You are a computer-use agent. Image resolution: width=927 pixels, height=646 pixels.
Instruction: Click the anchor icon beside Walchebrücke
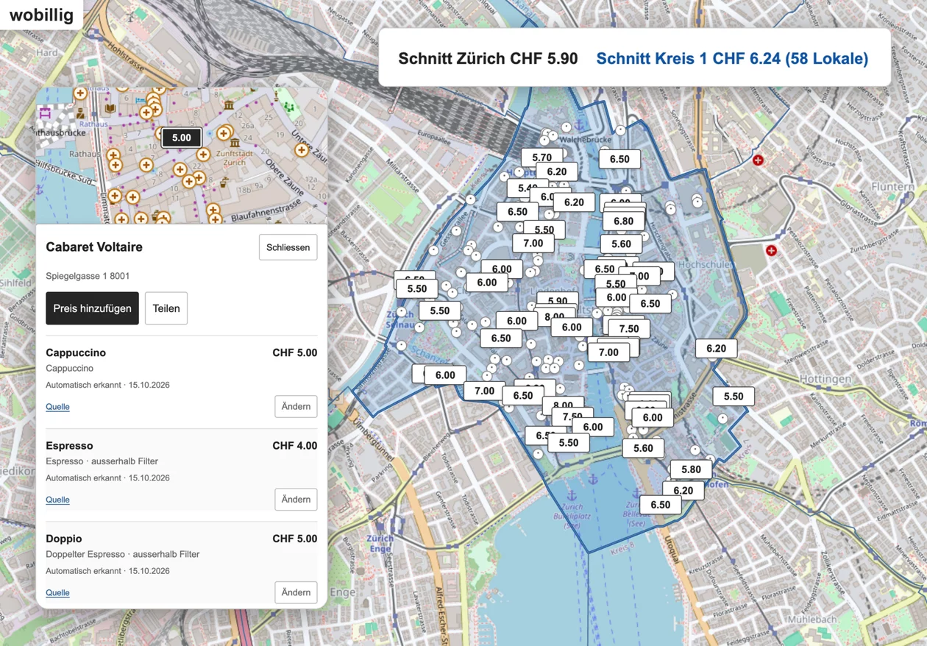(580, 126)
